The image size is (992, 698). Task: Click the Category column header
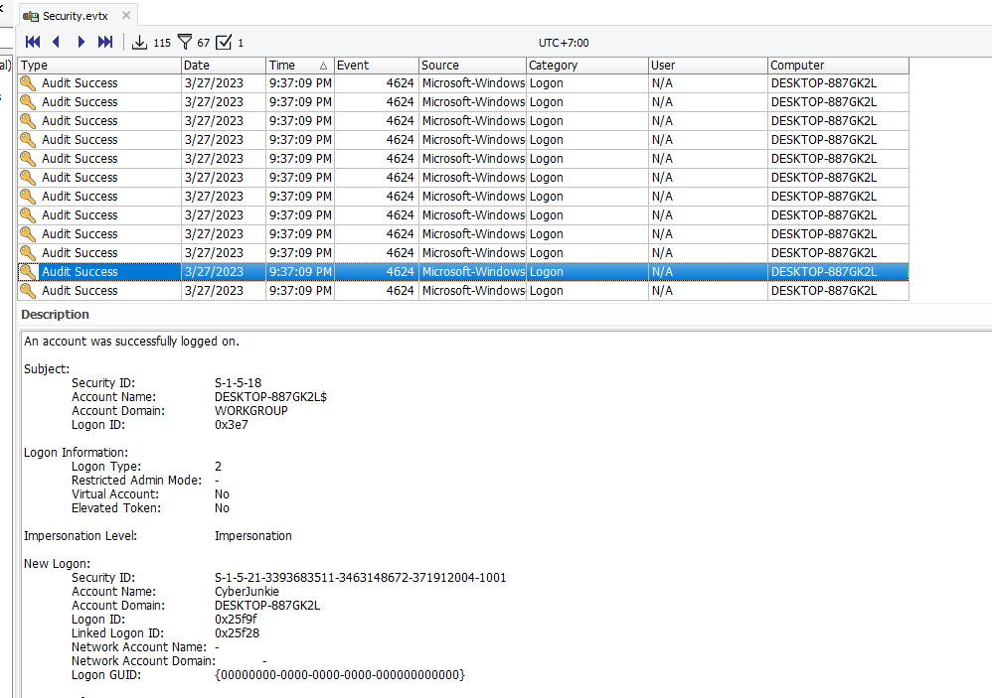[585, 66]
